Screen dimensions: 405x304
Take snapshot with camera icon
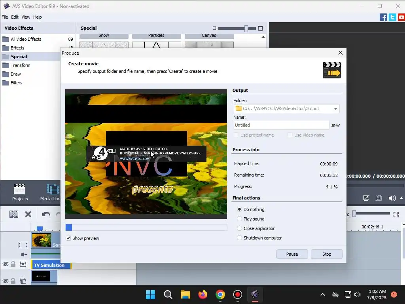tap(379, 198)
